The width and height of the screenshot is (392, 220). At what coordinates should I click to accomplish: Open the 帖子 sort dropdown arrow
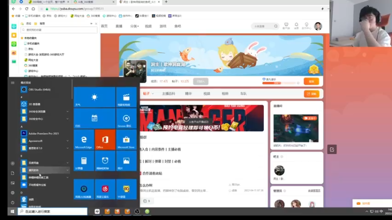click(x=152, y=94)
